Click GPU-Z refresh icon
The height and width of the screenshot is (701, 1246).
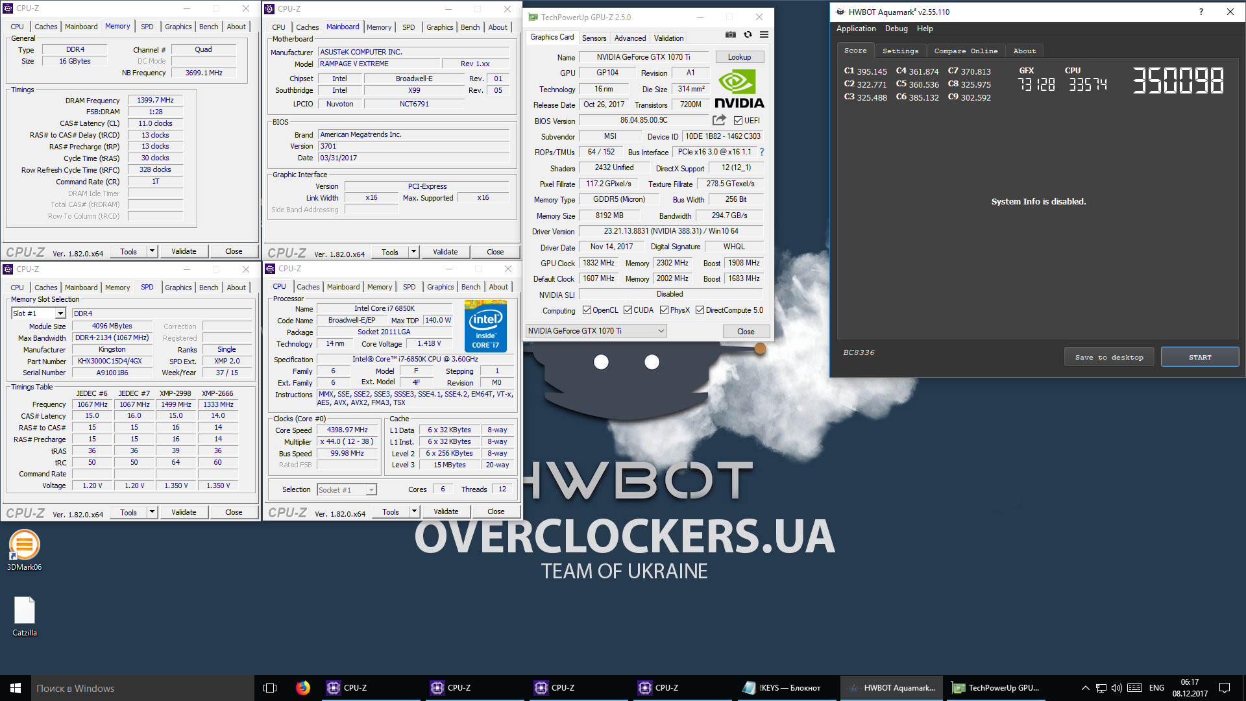click(748, 35)
